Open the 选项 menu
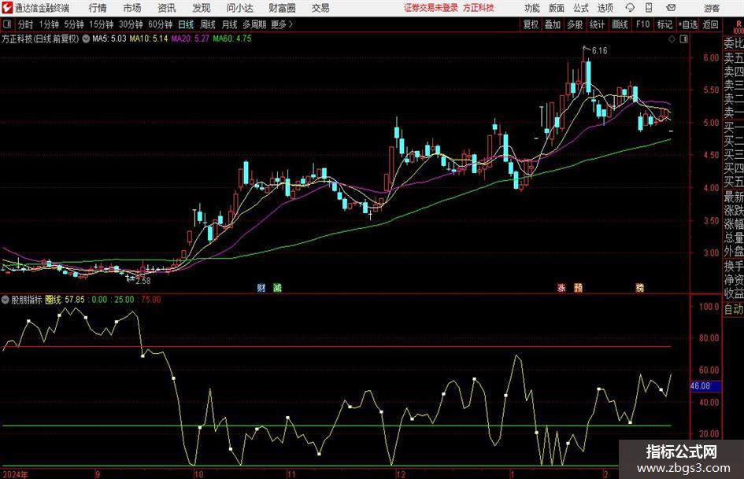 [x=605, y=8]
